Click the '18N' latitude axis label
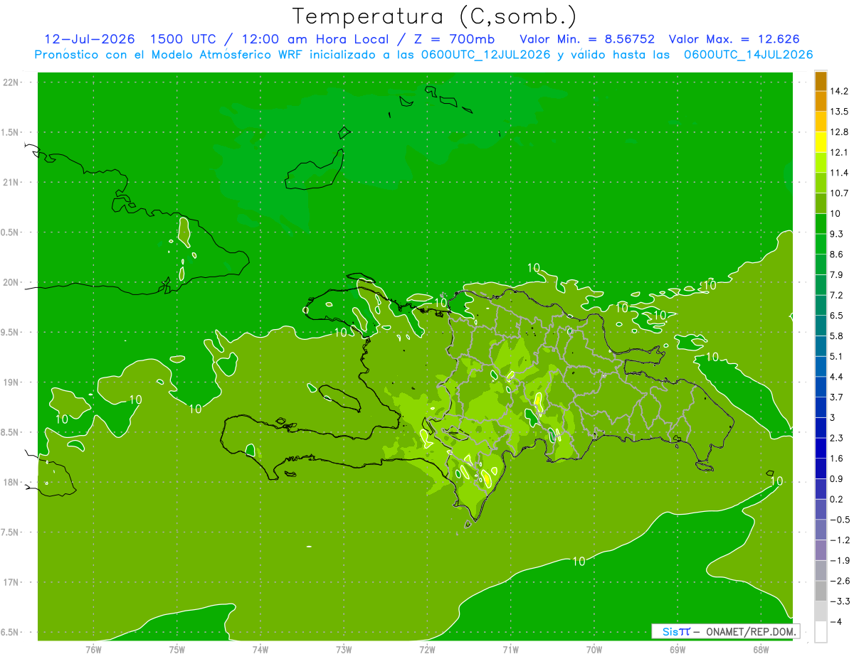This screenshot has width=854, height=659. click(x=11, y=482)
